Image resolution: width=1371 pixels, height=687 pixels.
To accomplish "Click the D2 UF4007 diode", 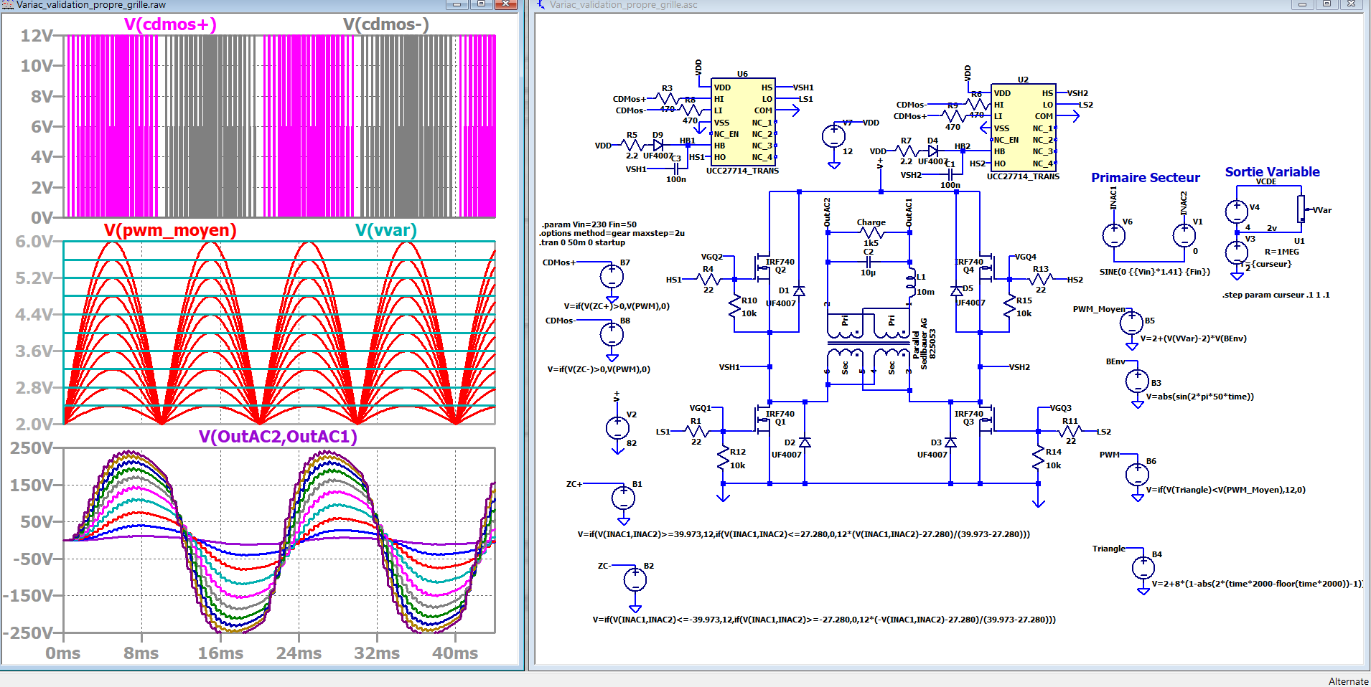I will tap(805, 443).
